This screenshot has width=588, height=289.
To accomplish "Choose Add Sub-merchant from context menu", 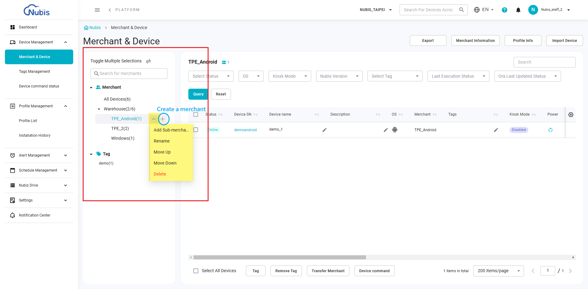I will tap(171, 130).
